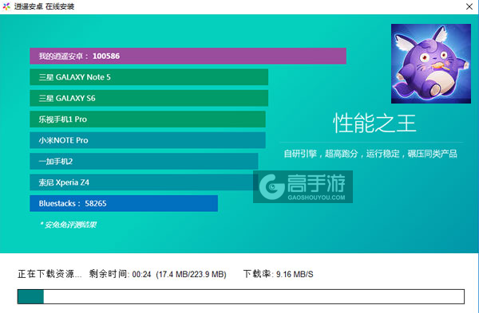The height and width of the screenshot is (313, 479).
Task: Click the 性能之王 headline
Action: 374,123
